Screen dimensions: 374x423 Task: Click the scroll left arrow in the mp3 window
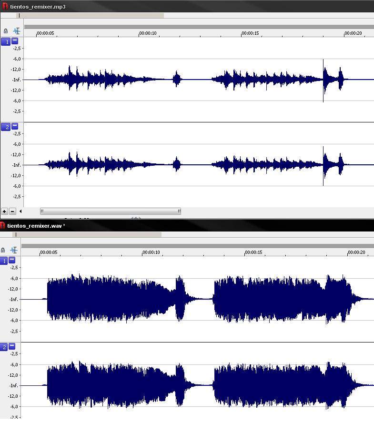pos(20,211)
